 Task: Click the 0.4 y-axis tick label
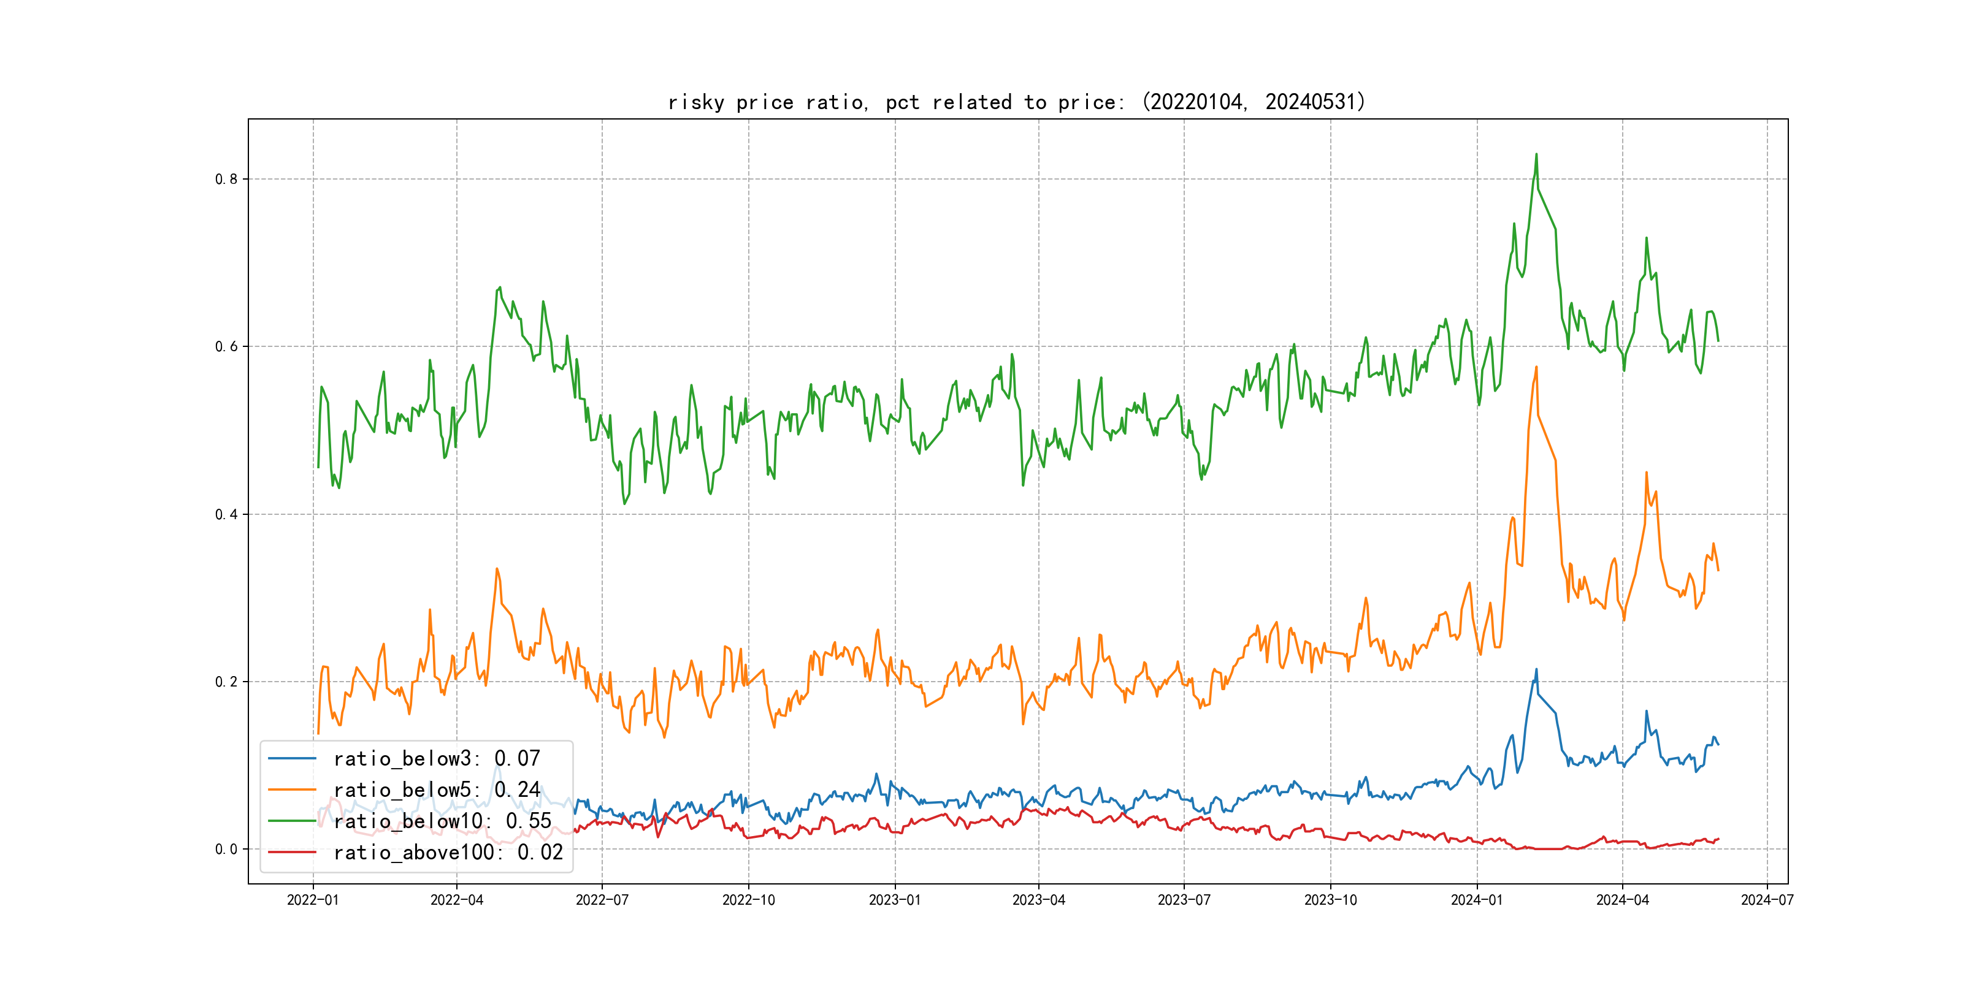click(226, 514)
